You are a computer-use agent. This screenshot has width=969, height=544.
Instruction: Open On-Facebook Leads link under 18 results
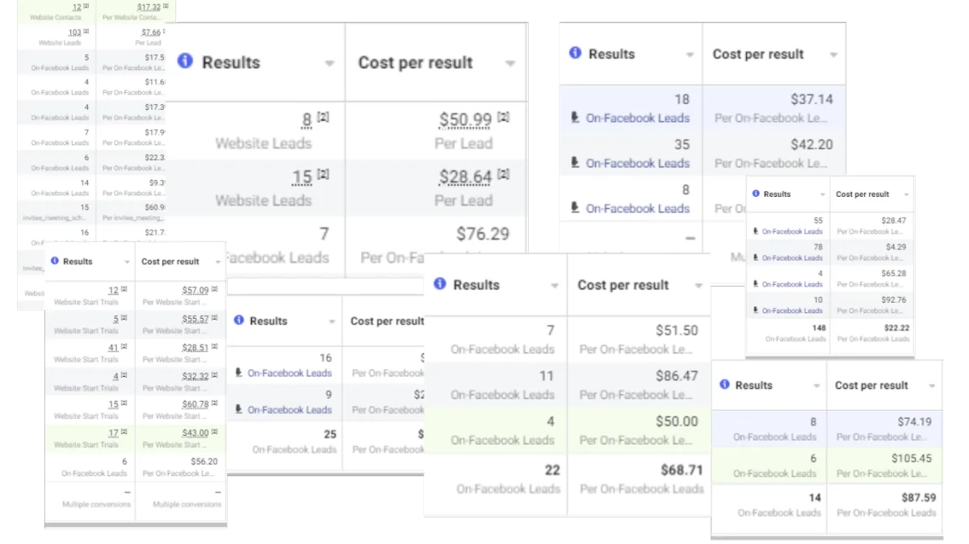pos(638,118)
